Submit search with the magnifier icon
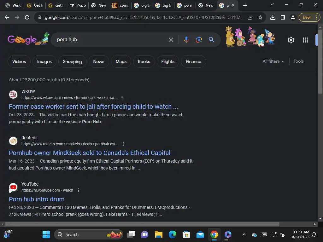 pos(212,40)
